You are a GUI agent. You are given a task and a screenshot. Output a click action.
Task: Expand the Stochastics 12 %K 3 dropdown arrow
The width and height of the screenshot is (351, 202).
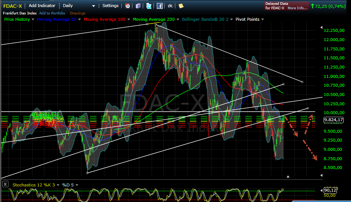(x=58, y=185)
